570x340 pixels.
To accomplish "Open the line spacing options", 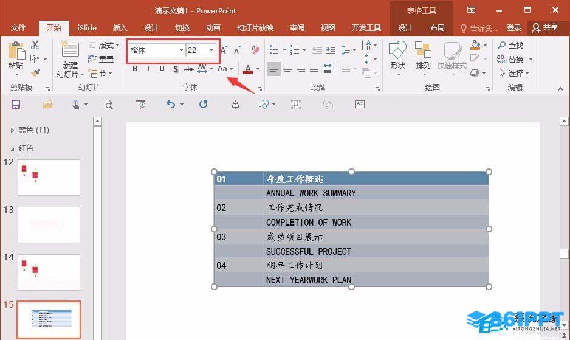I will point(348,50).
